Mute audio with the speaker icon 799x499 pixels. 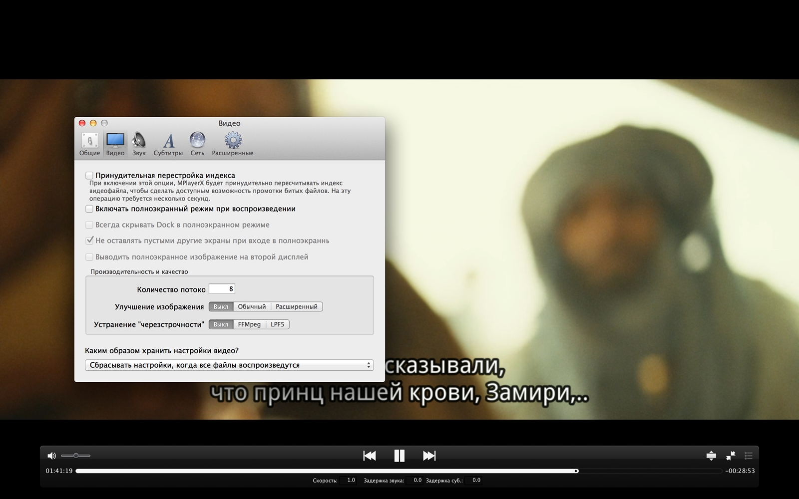pyautogui.click(x=51, y=456)
